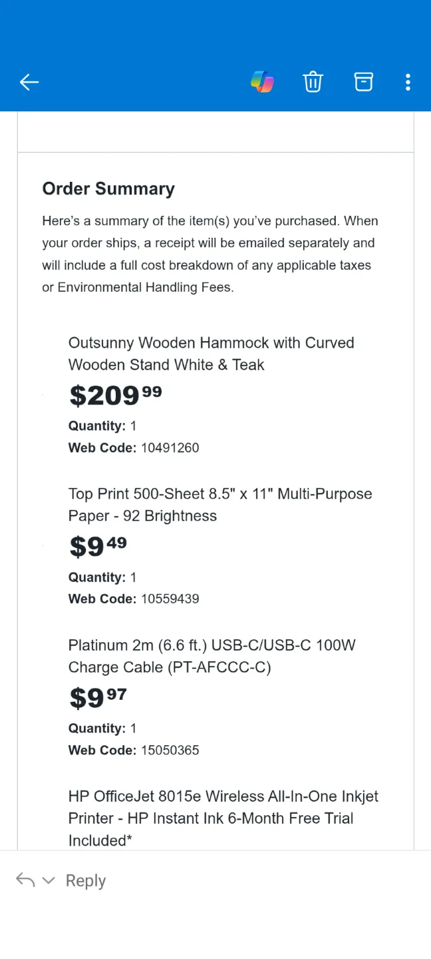The width and height of the screenshot is (431, 959).
Task: Open the Copilot assistant icon
Action: [x=261, y=81]
